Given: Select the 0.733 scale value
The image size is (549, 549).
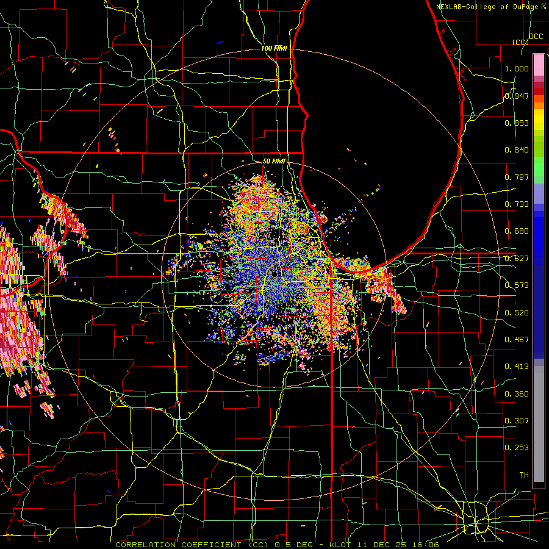Looking at the screenshot, I should point(517,204).
